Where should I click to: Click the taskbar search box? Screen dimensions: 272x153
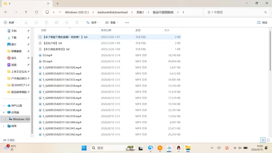(113, 148)
